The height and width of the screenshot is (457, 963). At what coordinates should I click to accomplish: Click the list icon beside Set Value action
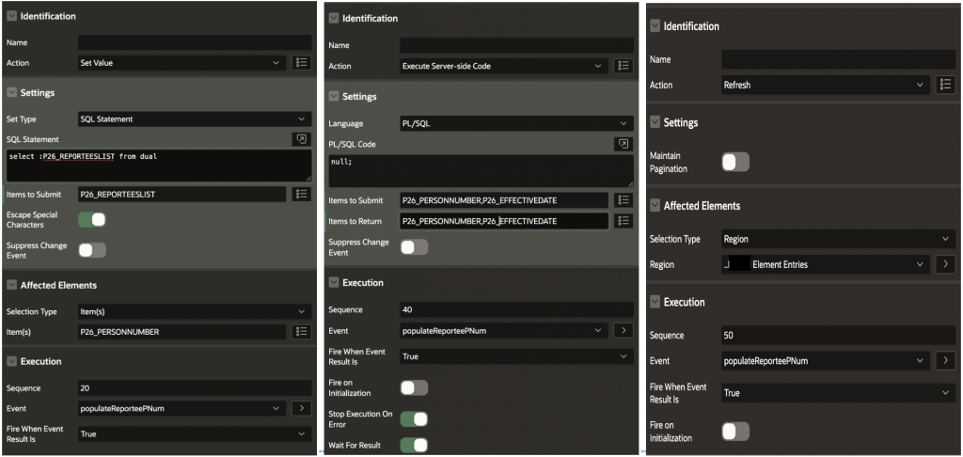[302, 63]
